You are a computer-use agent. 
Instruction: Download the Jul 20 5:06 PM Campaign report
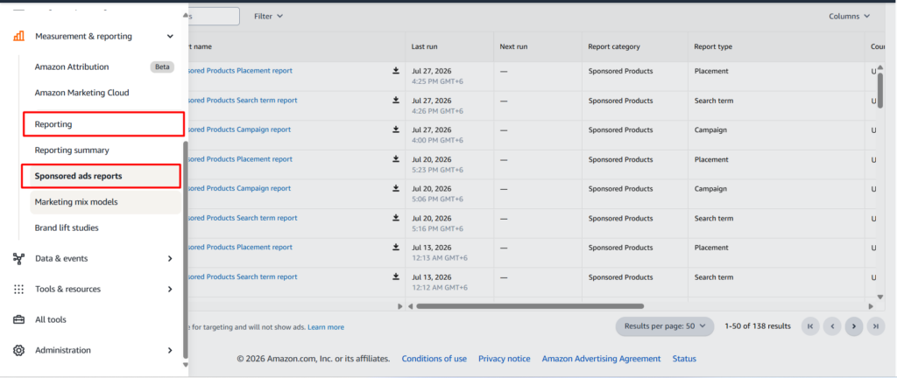[x=395, y=188]
